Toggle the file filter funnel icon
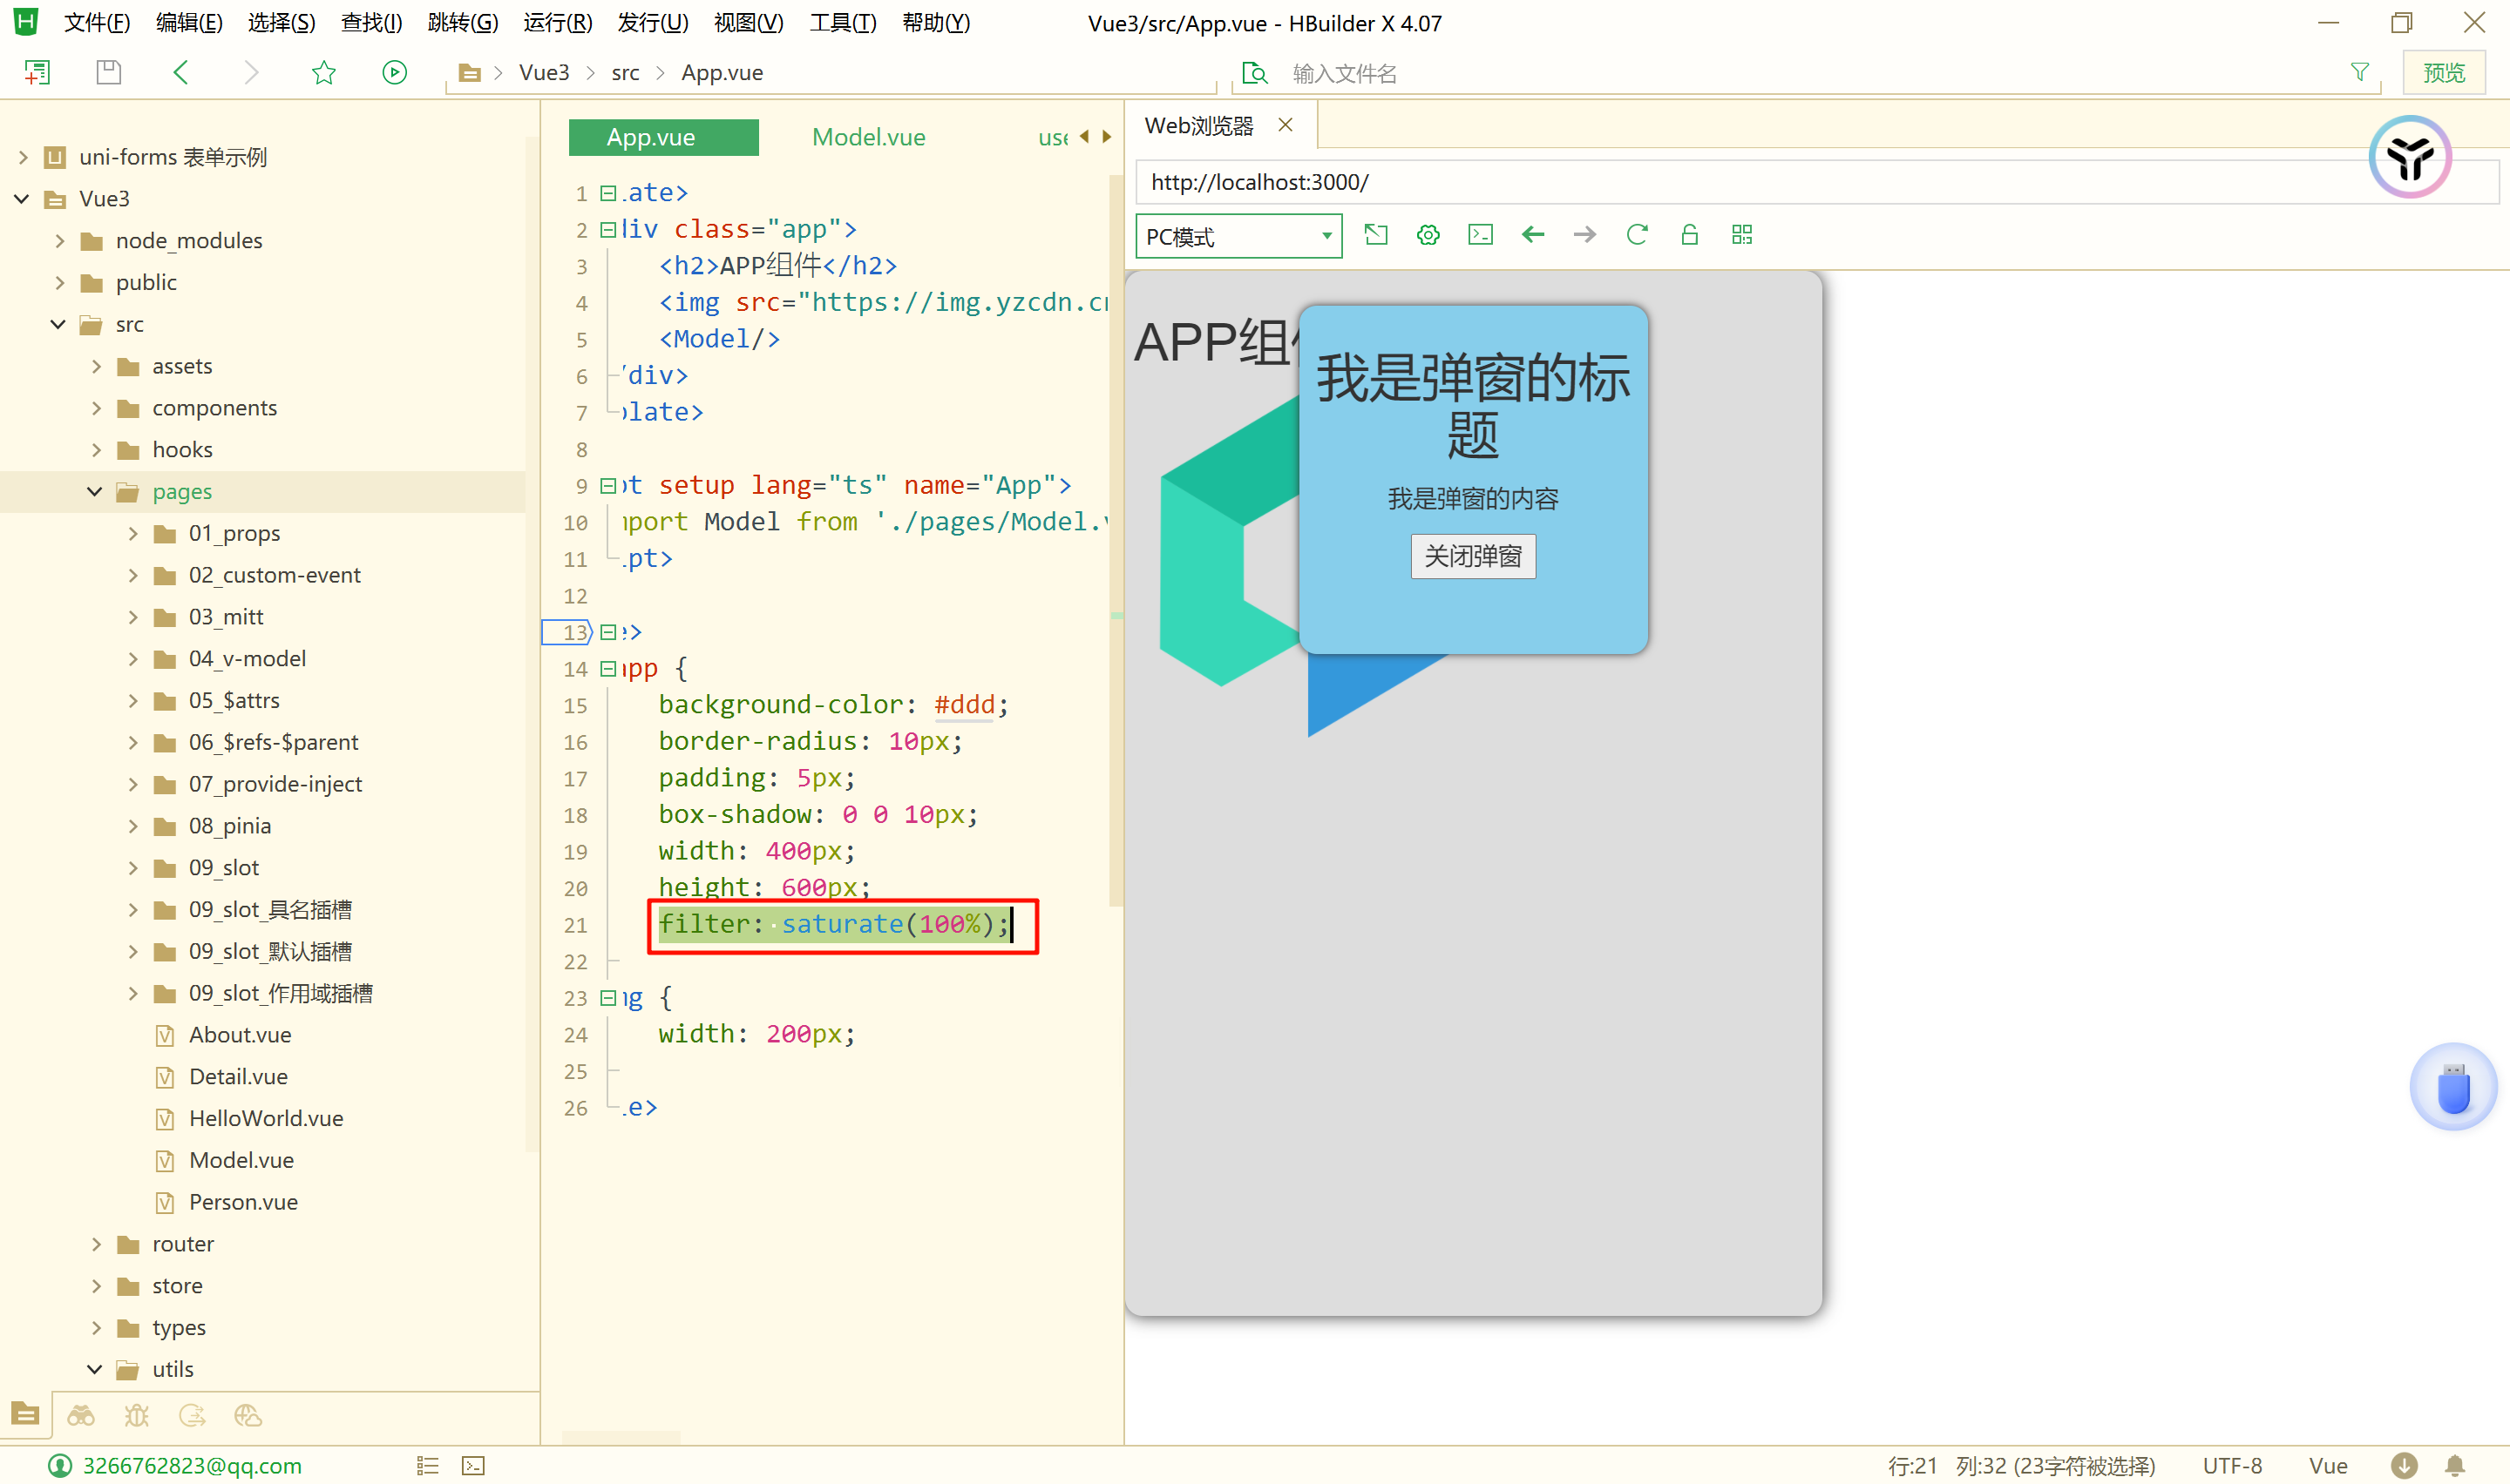2510x1484 pixels. pyautogui.click(x=2359, y=72)
